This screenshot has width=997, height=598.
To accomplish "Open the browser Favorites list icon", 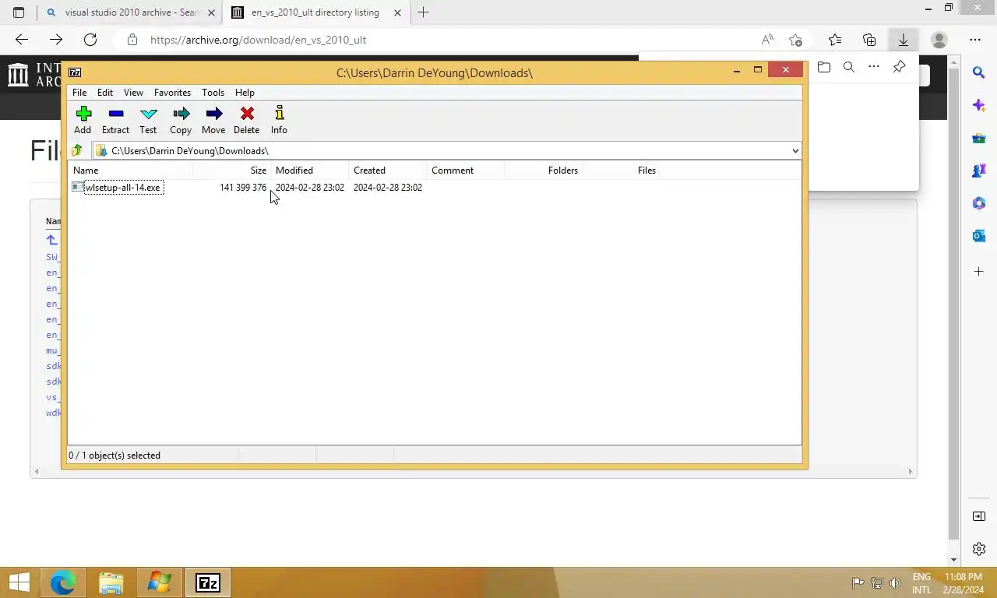I will click(x=835, y=40).
